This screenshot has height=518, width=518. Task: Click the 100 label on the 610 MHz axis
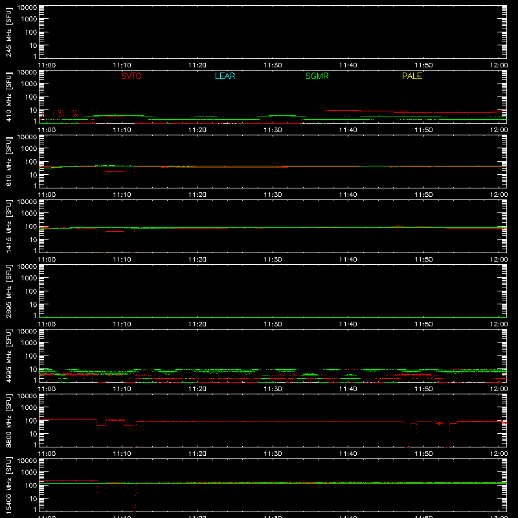pyautogui.click(x=31, y=162)
